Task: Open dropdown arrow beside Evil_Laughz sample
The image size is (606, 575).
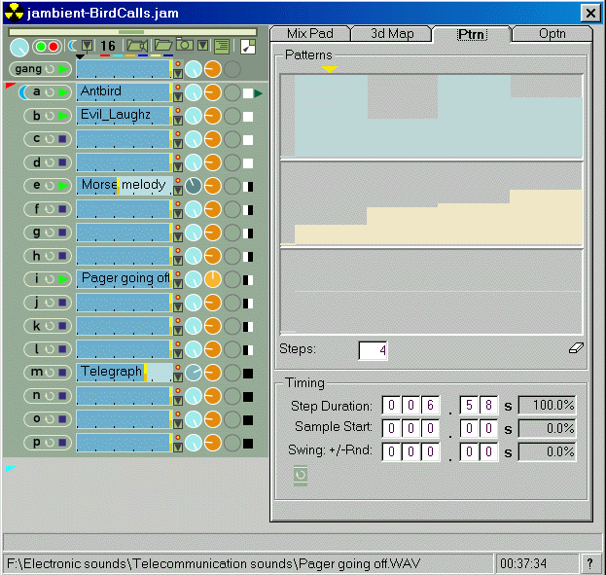Action: coord(178,121)
